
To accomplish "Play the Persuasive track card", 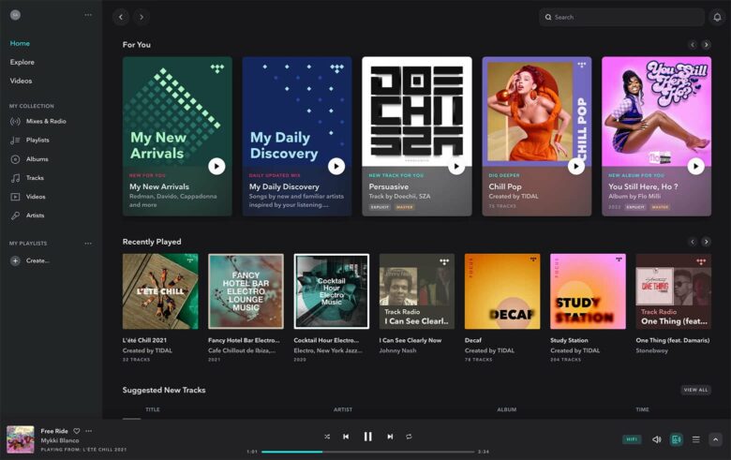I will (x=456, y=167).
